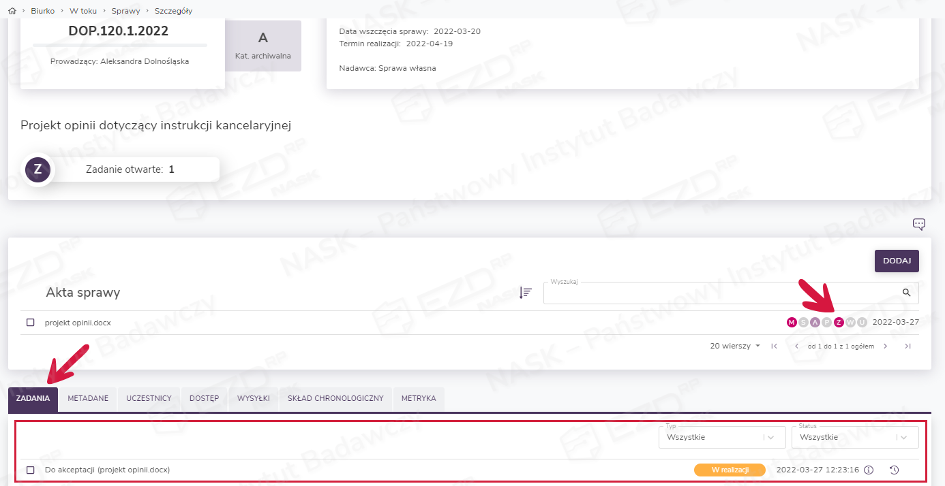945x486 pixels.
Task: Navigate to Sprawy in breadcrumb
Action: [x=125, y=11]
